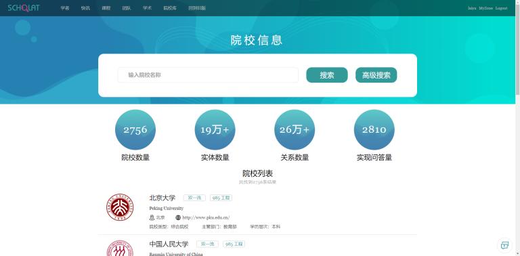Screen dimensions: 520x256
Task: Click the 'Peking University' English name text
Action: [166, 208]
